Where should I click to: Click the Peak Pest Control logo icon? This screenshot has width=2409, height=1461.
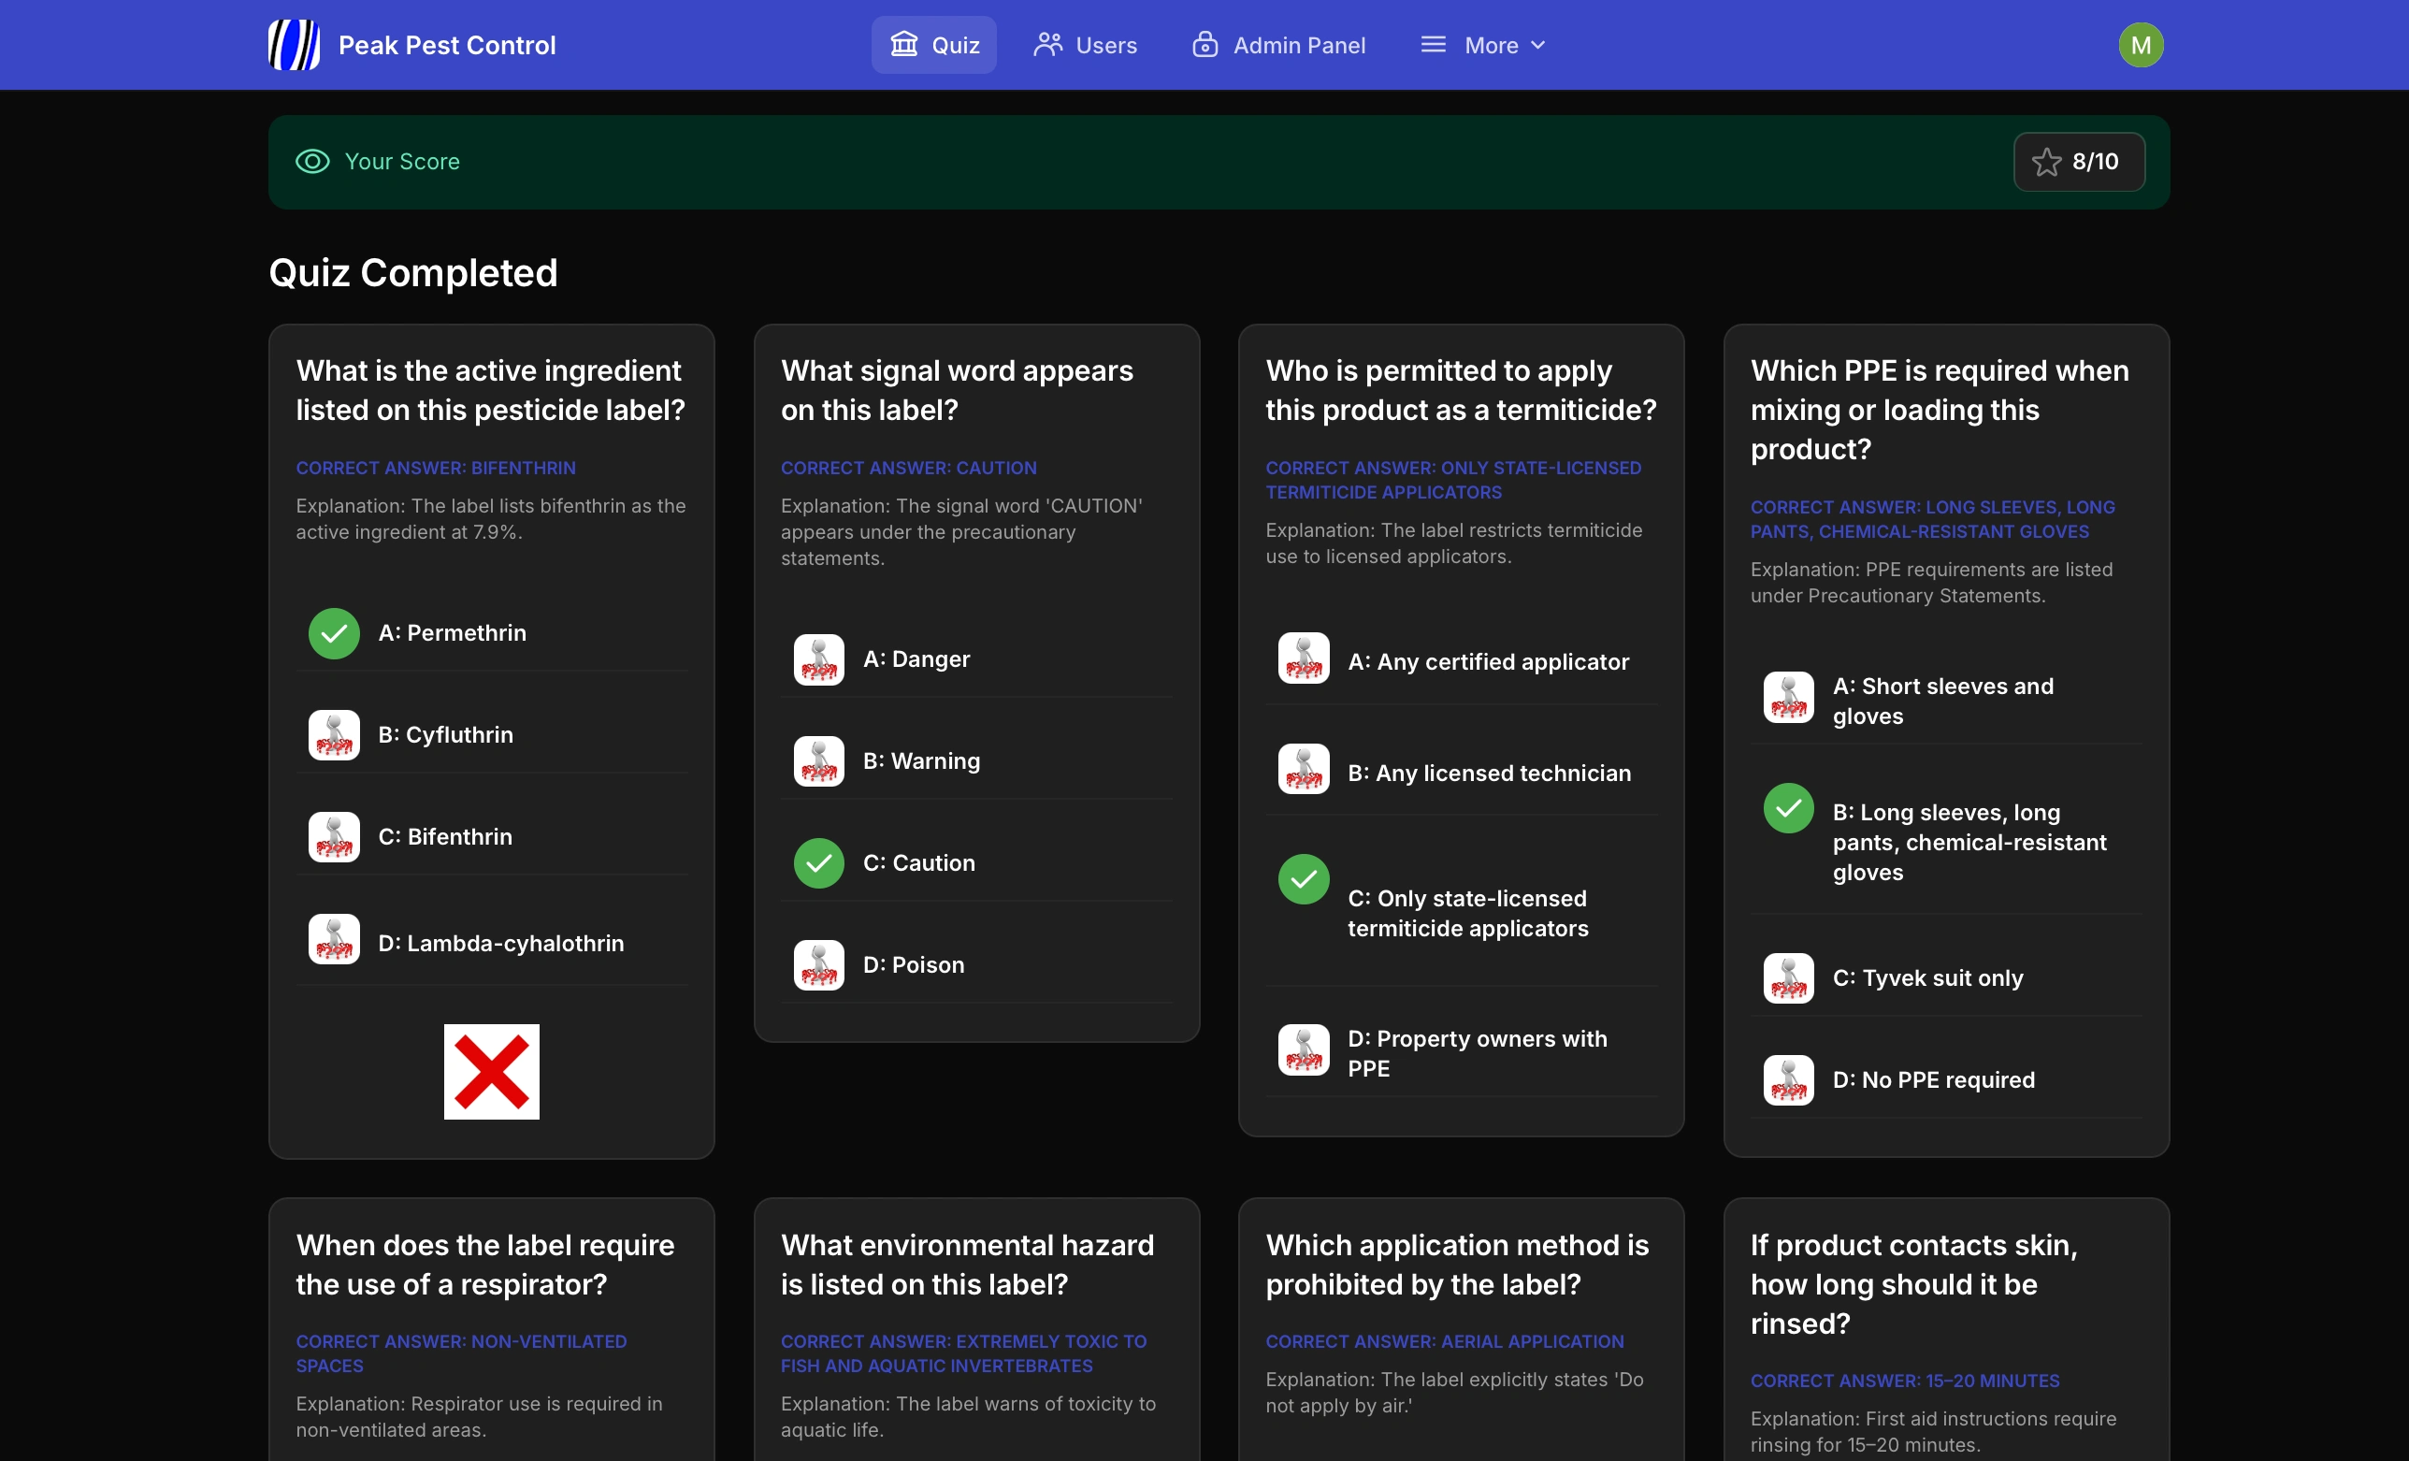[x=294, y=45]
